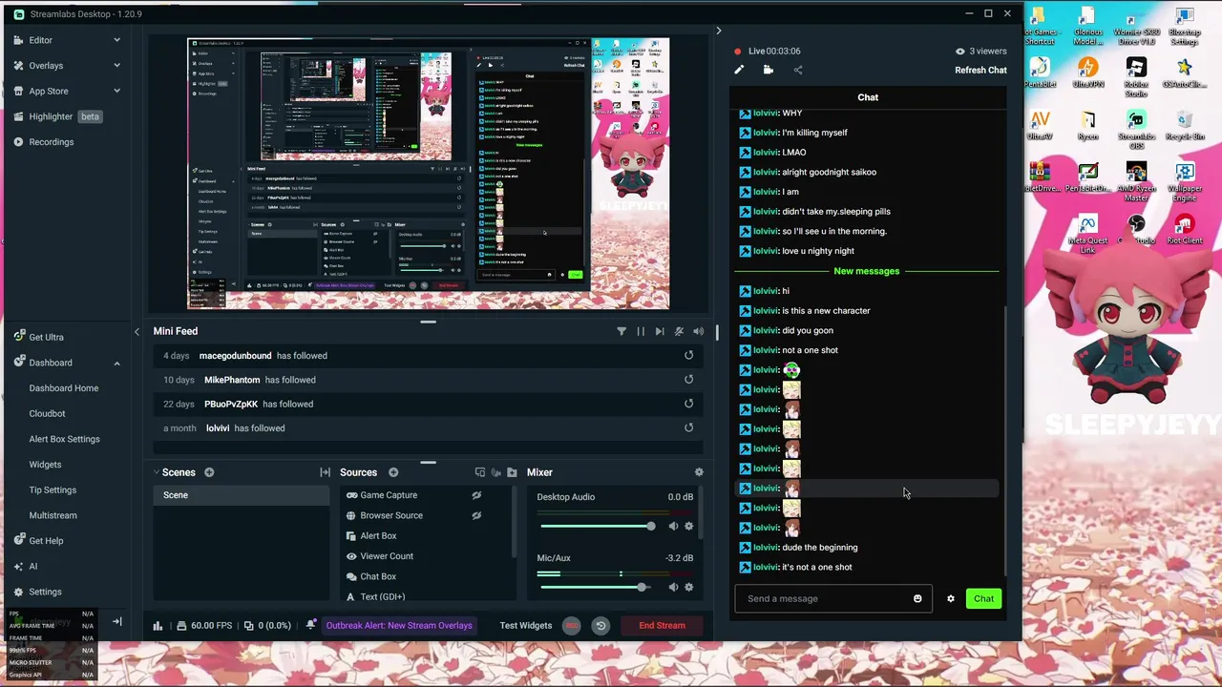
Task: Open Cloudbot in sidebar
Action: coord(47,414)
